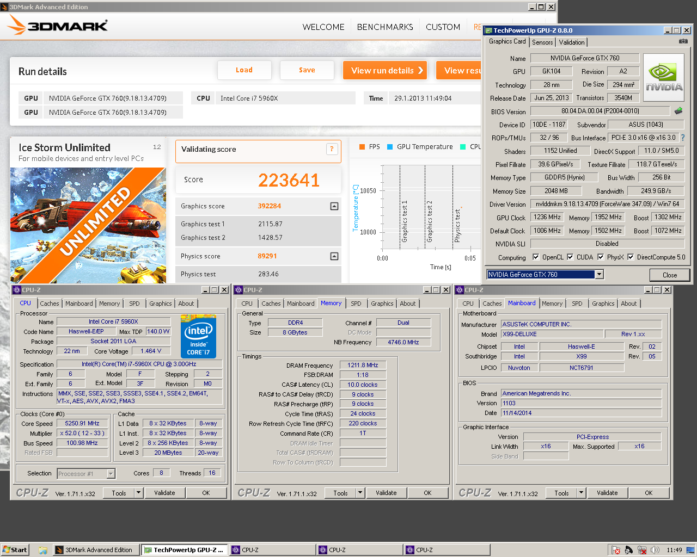Click the BIOS date 11/14/2014 field
The height and width of the screenshot is (557, 697).
[x=581, y=413]
